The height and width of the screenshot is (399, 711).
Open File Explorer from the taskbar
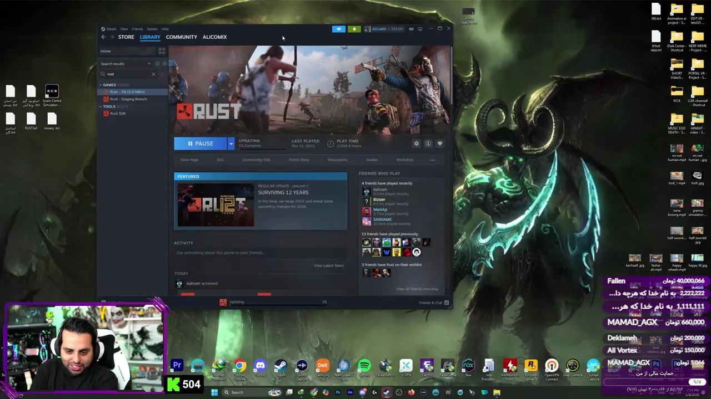pos(497,392)
